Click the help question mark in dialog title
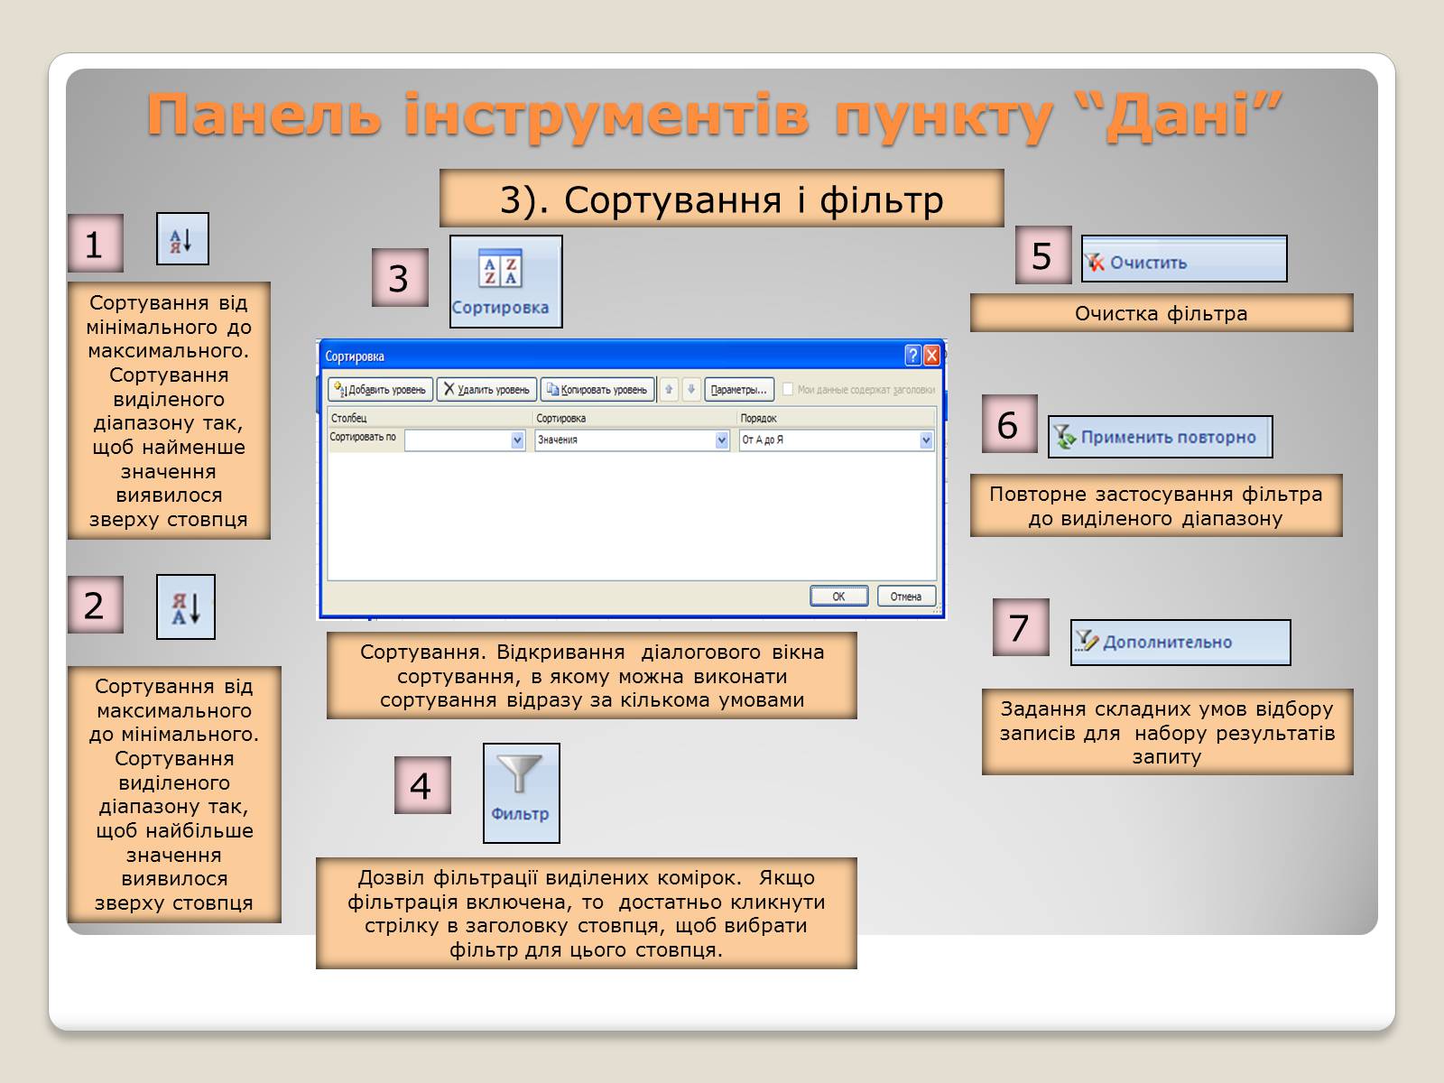 (912, 356)
